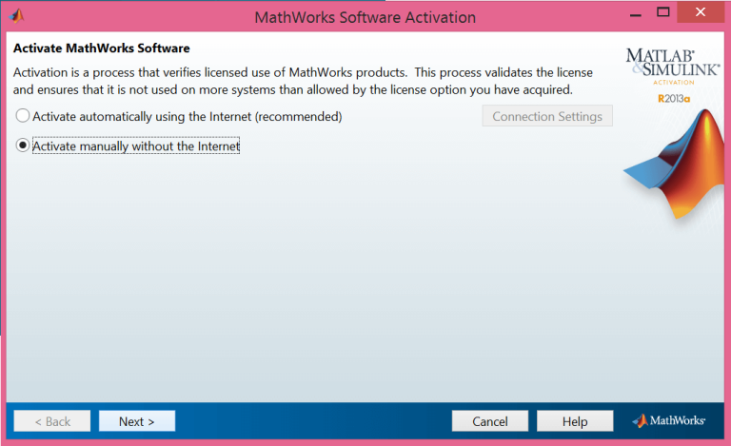Screen dimensions: 731x446
Task: Click the R2013a release label
Action: (x=674, y=99)
